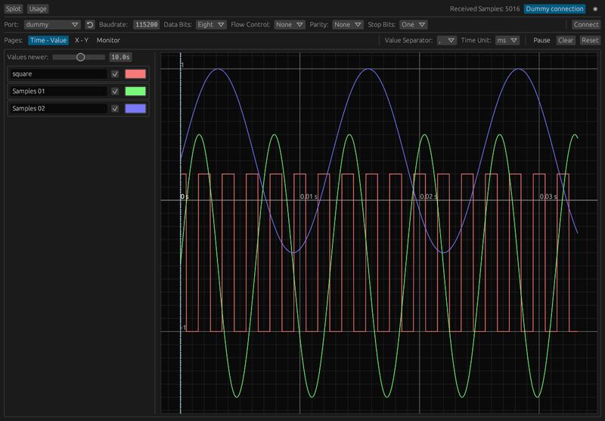Open the Value Separator dropdown

pos(447,40)
